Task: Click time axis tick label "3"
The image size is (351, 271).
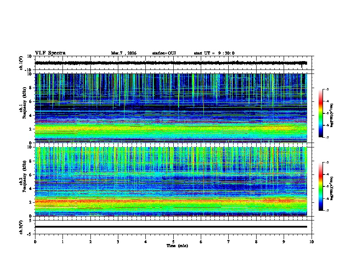Action: coord(118,242)
